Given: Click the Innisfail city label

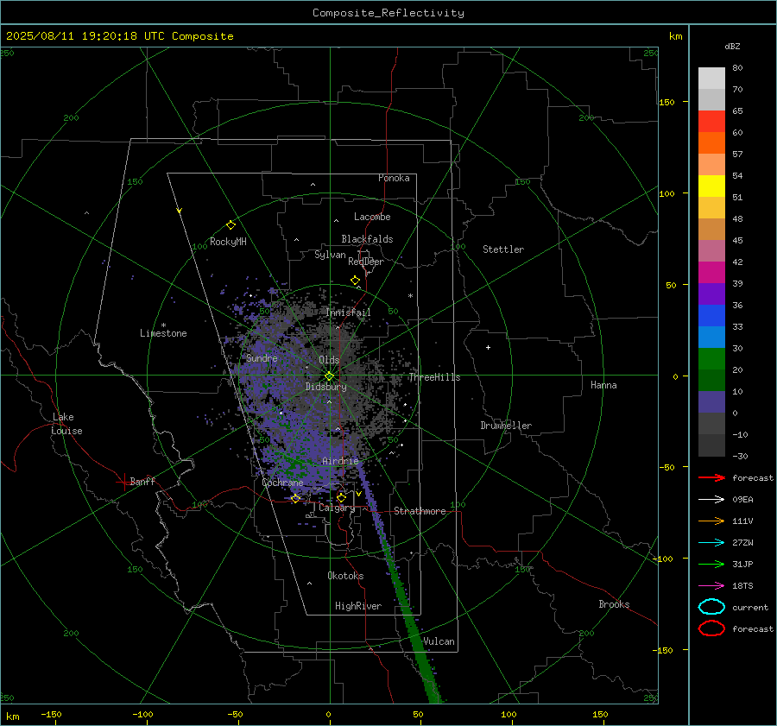Looking at the screenshot, I should [348, 312].
